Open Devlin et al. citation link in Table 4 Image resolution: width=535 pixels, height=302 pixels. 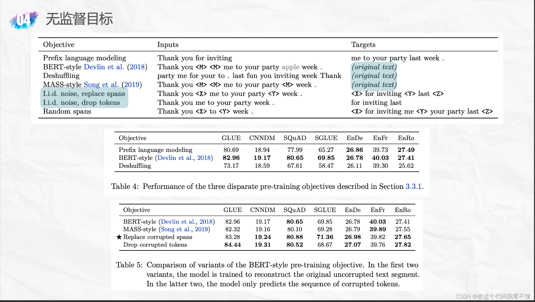175,158
